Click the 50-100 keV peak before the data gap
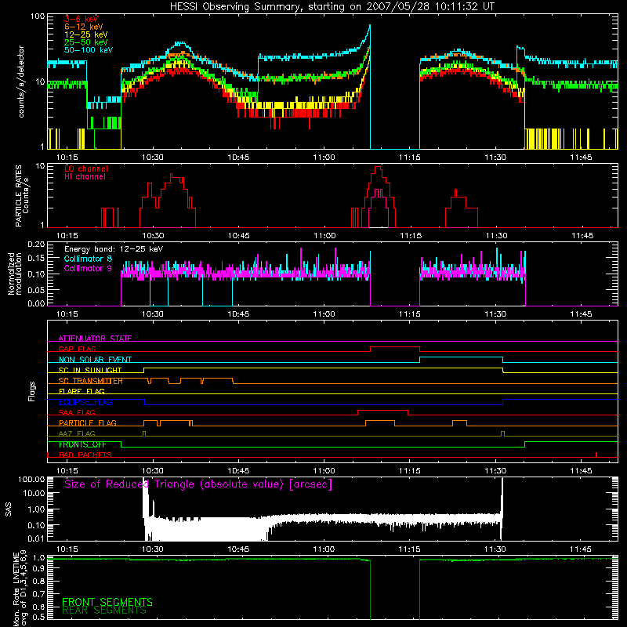The width and height of the screenshot is (627, 627). [369, 26]
